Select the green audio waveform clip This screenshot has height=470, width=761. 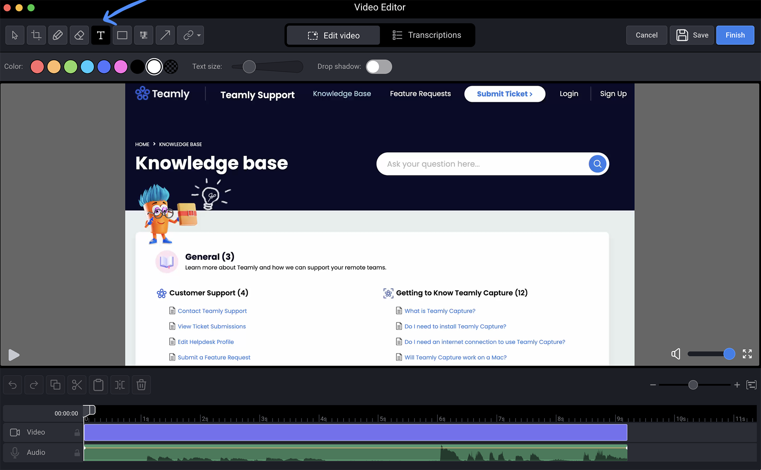click(x=356, y=452)
